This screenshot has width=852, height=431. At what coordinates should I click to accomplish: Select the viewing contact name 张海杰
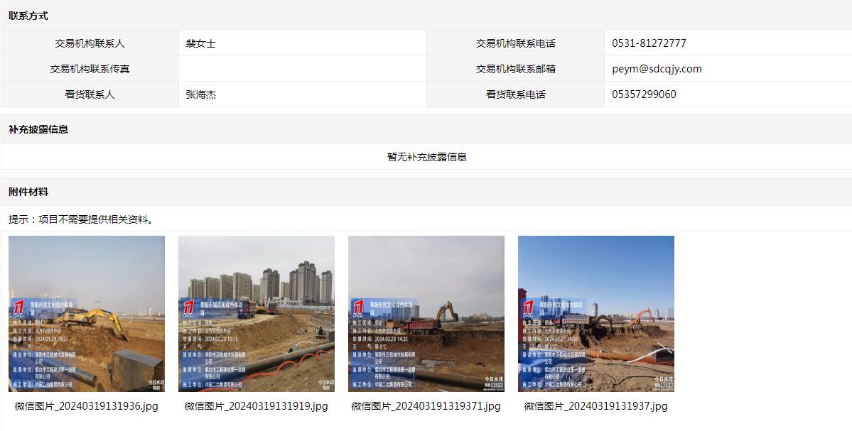[200, 94]
